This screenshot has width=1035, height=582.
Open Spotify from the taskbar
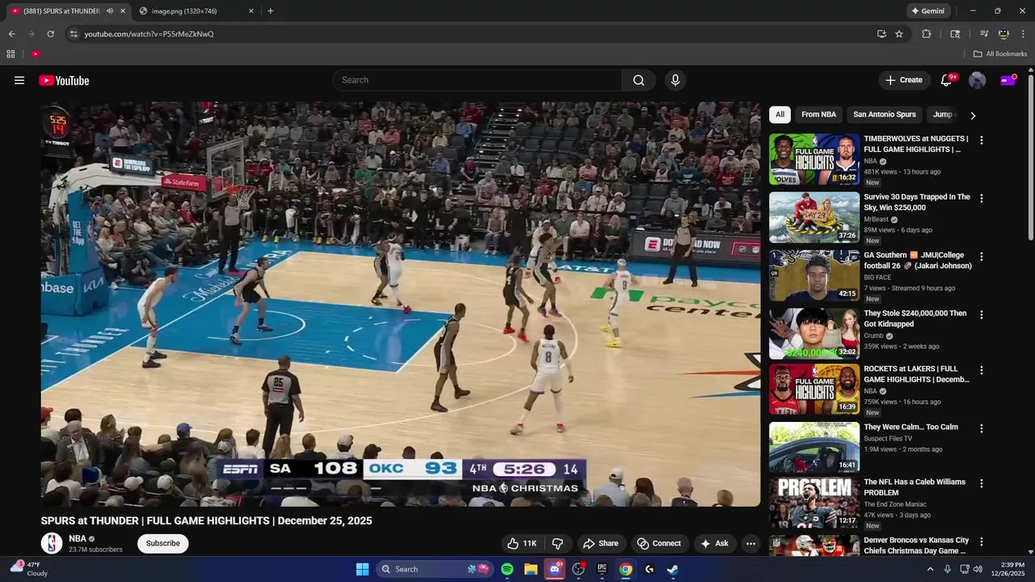tap(507, 569)
